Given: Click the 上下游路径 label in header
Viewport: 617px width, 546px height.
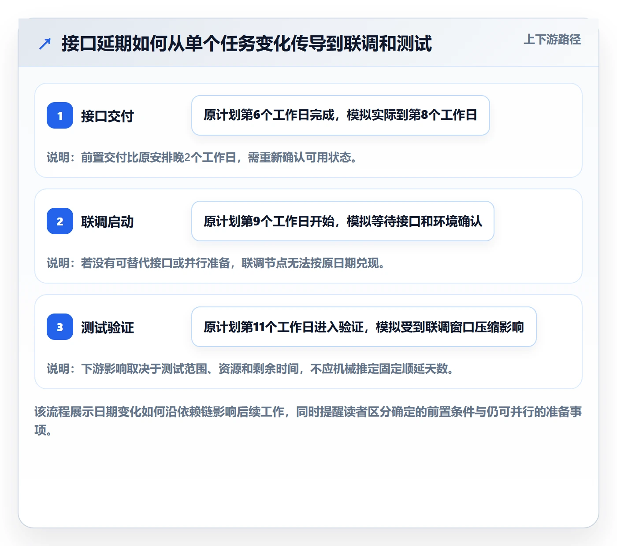Looking at the screenshot, I should tap(552, 40).
